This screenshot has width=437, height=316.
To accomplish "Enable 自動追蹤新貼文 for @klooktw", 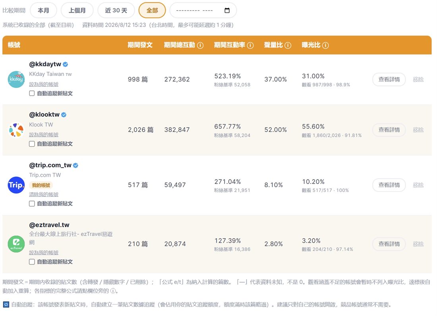I will pyautogui.click(x=32, y=144).
